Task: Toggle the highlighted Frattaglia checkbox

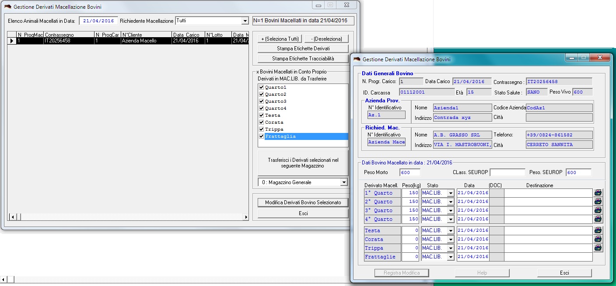Action: pos(262,136)
